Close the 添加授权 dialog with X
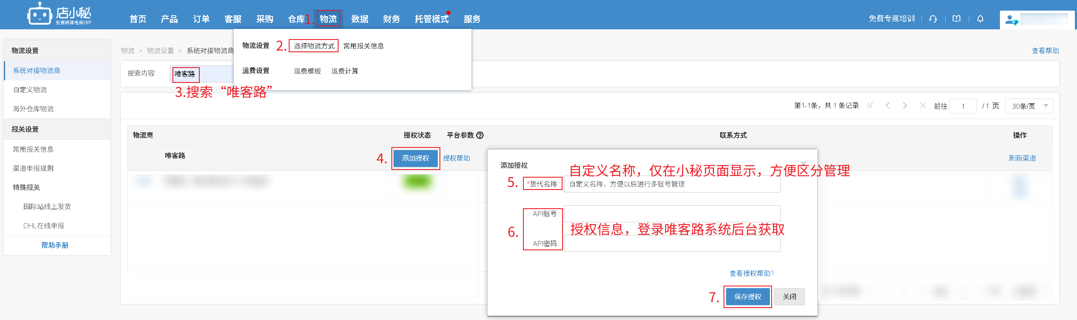 point(803,163)
